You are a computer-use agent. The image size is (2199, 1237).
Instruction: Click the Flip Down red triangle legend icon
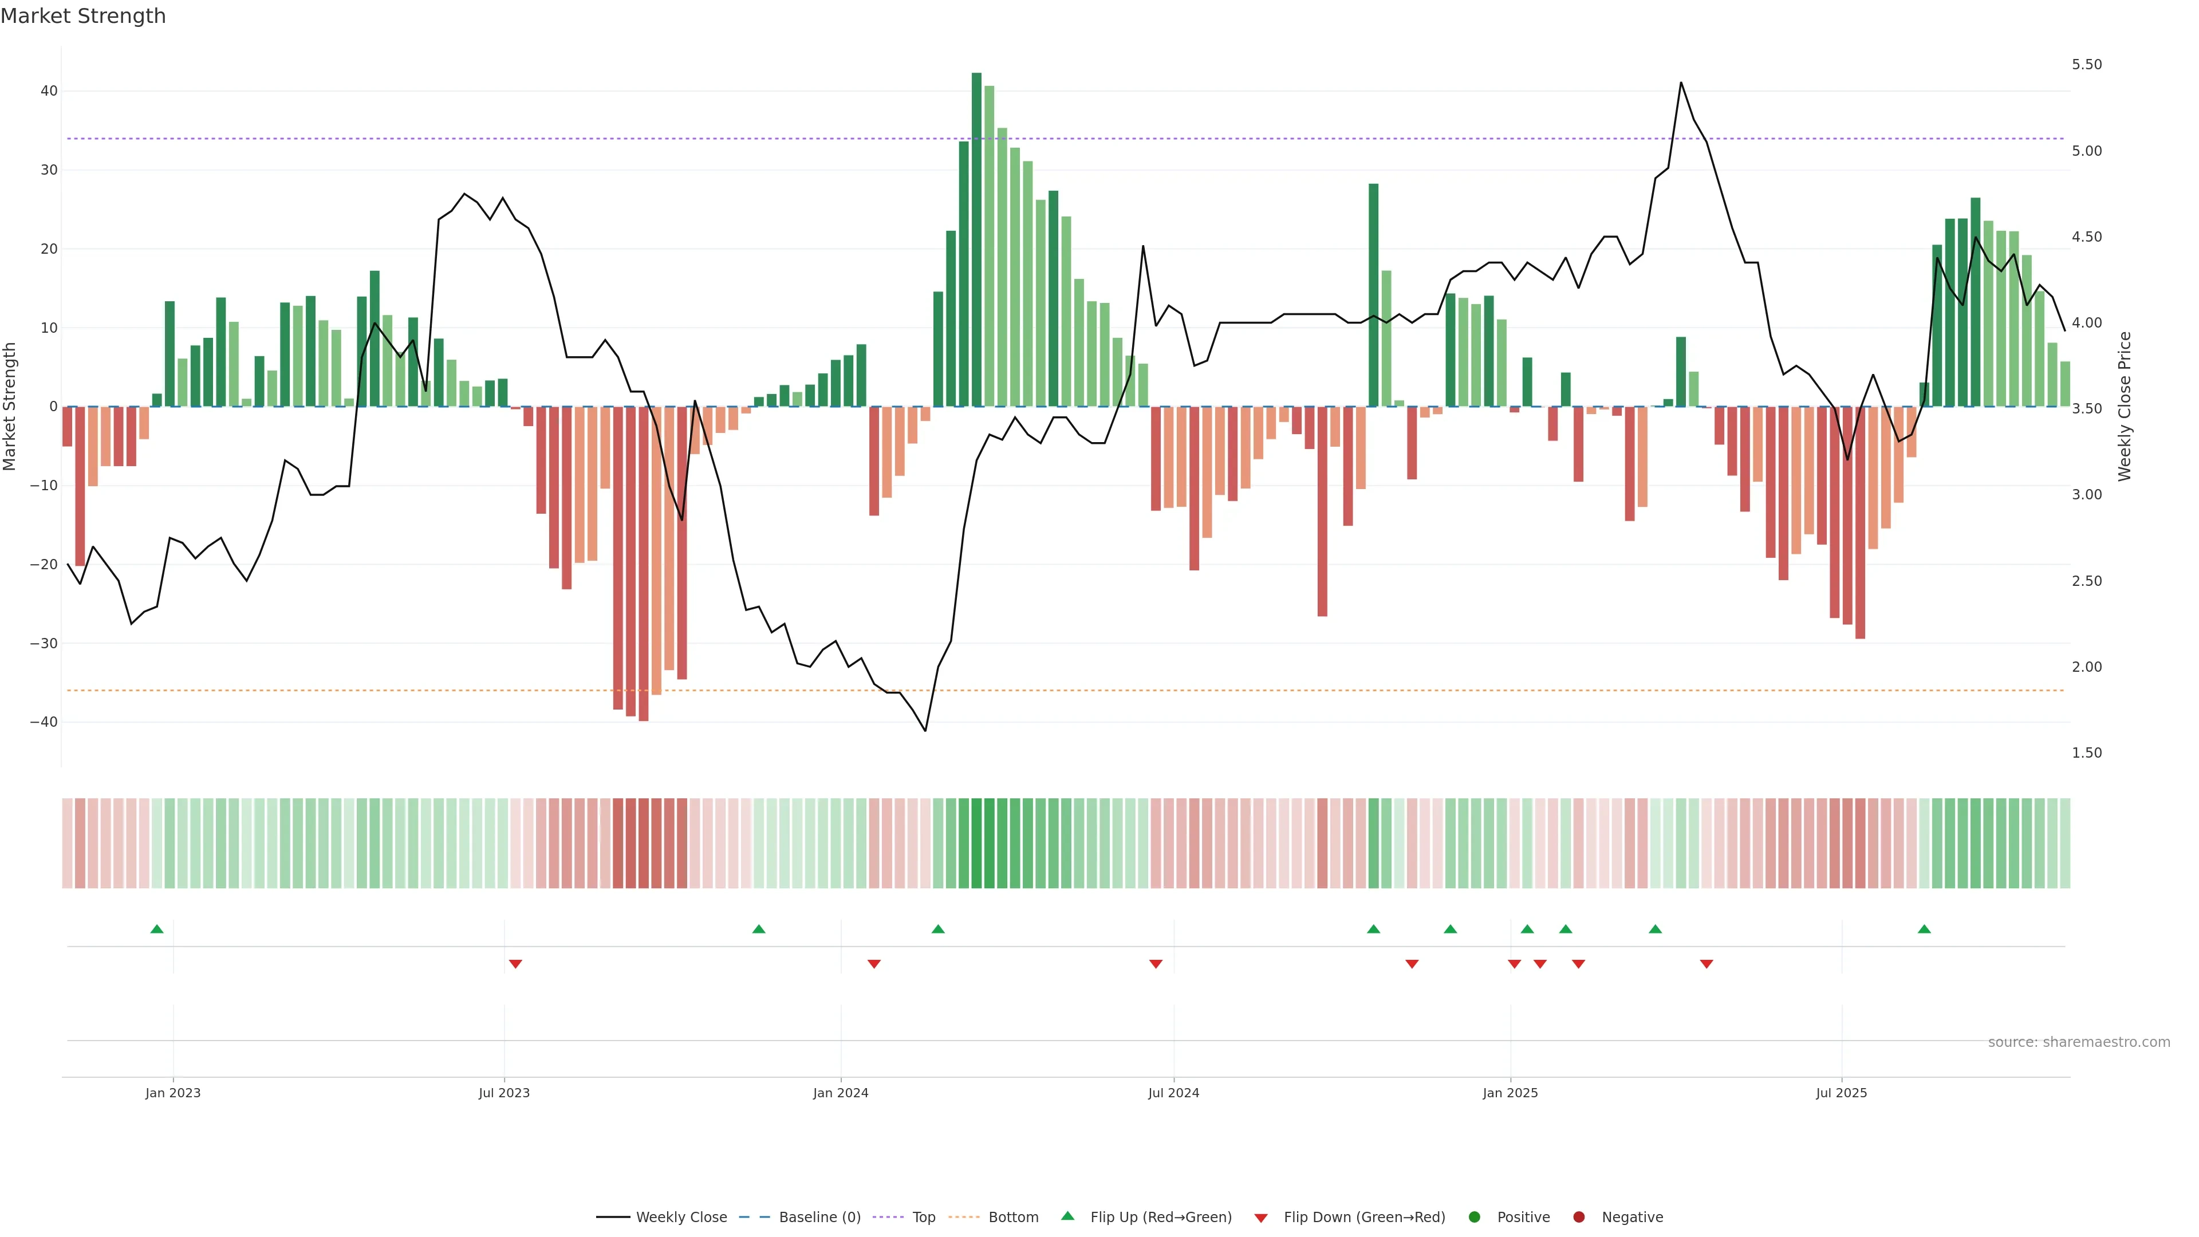[1261, 1218]
